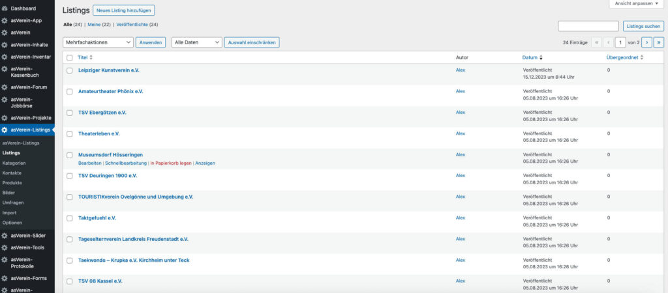Go to next page arrow
Viewport: 668px width, 293px height.
646,42
